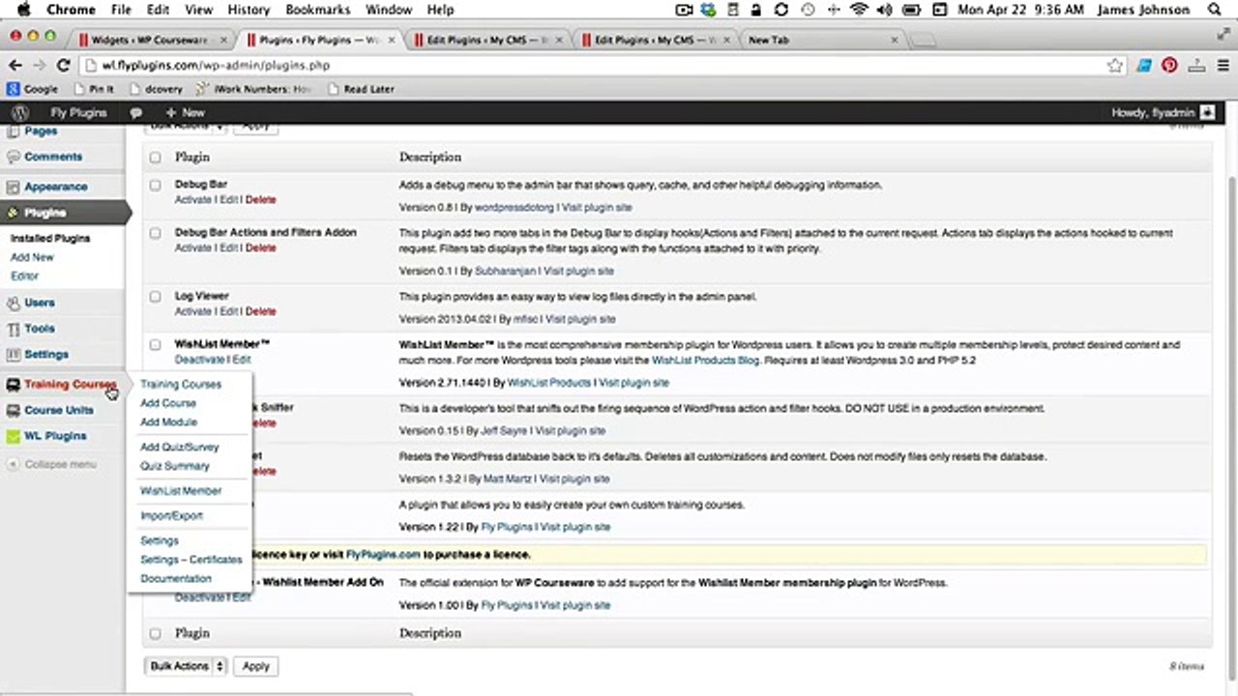Open the WL Plugins item in the sidebar
Viewport: 1238px width, 696px height.
coord(55,436)
